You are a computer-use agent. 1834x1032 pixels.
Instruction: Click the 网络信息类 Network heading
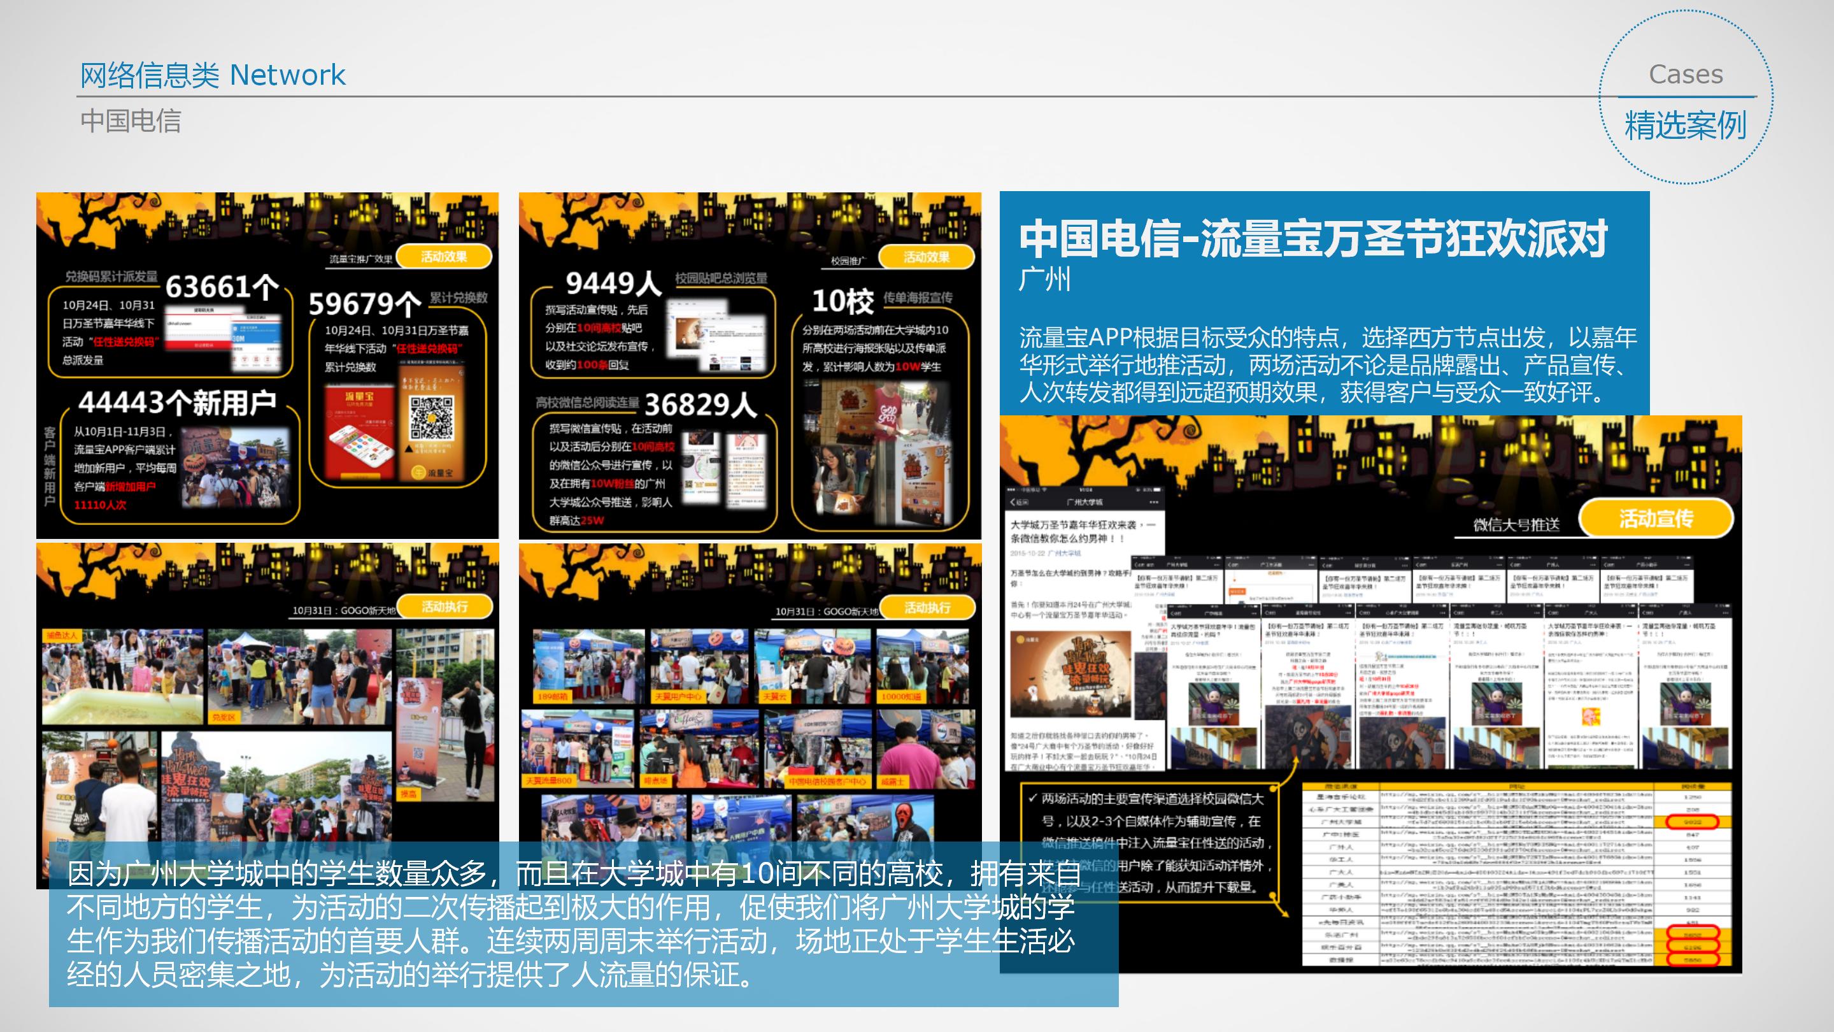tap(212, 75)
